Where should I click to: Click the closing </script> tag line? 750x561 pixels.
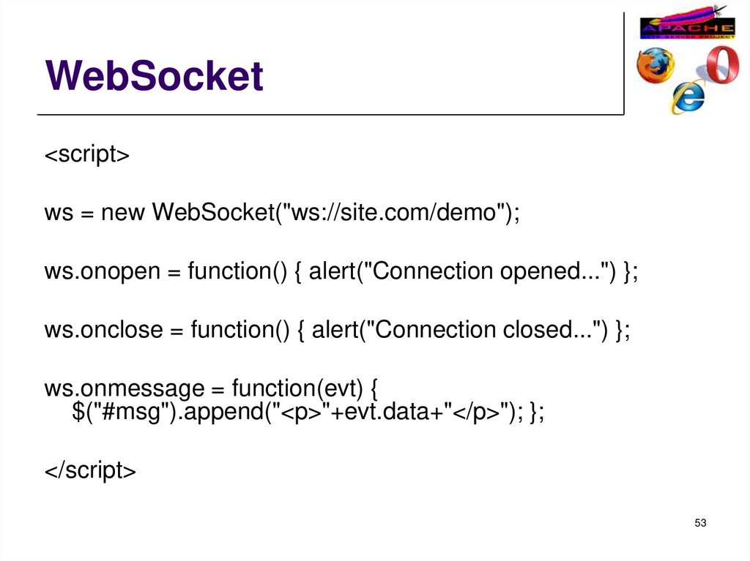[90, 472]
